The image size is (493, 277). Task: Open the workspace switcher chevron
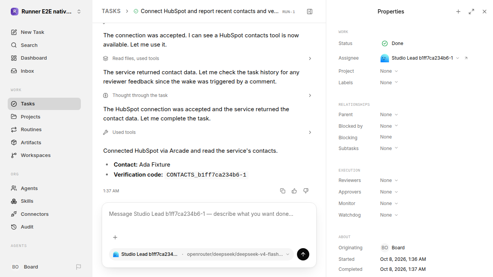click(79, 12)
